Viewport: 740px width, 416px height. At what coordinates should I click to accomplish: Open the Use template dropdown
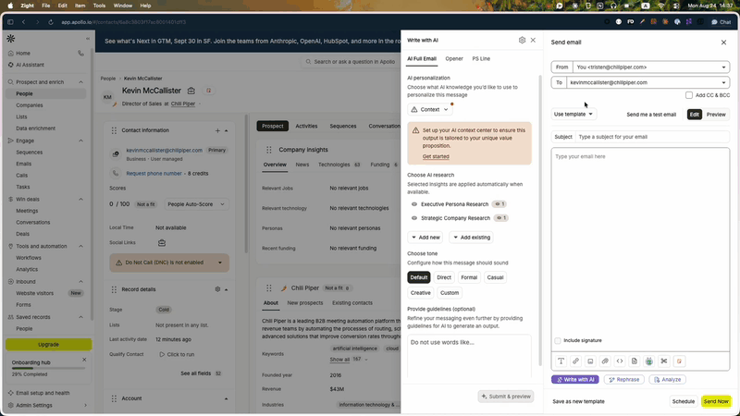tap(573, 114)
